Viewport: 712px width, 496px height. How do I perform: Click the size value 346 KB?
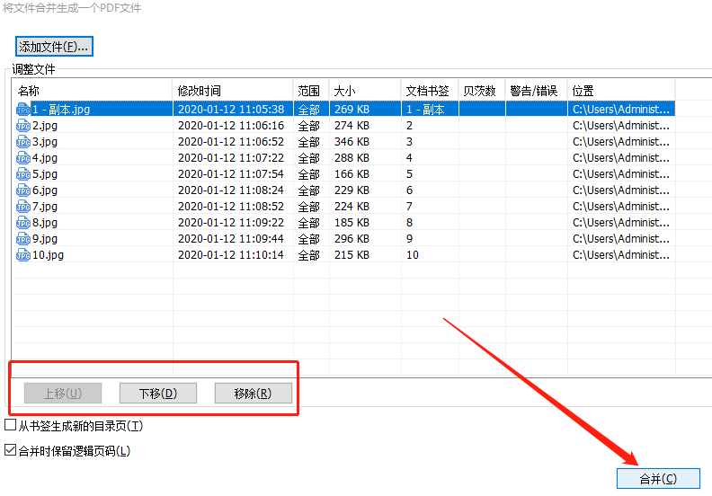[352, 142]
